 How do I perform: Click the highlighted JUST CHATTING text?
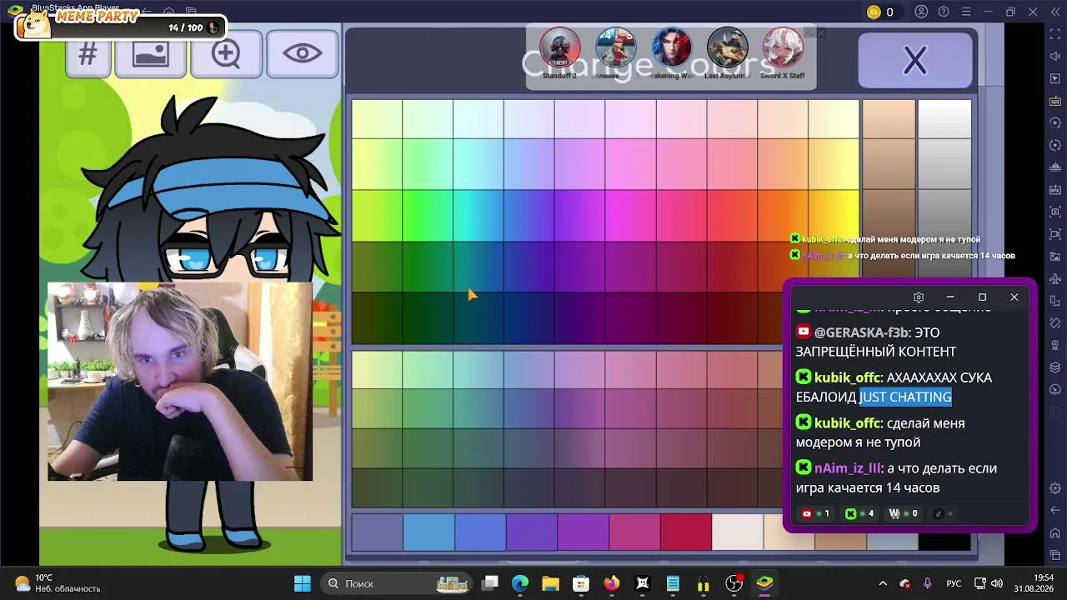tap(905, 397)
